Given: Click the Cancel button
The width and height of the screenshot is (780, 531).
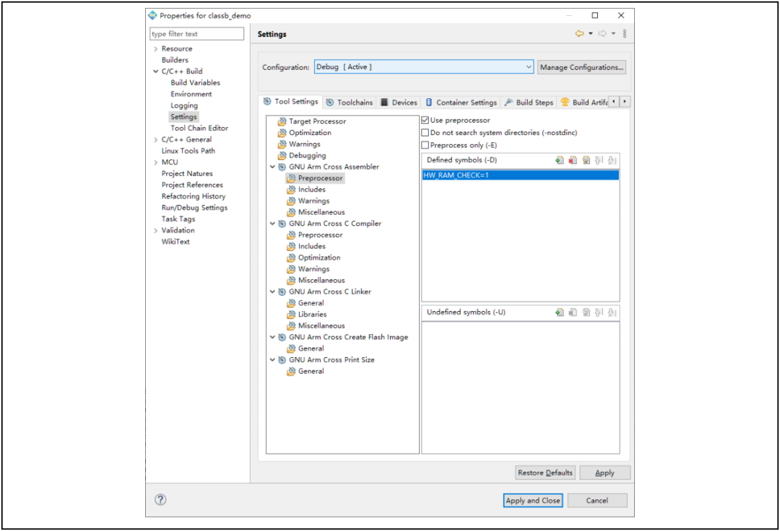Looking at the screenshot, I should coord(597,501).
